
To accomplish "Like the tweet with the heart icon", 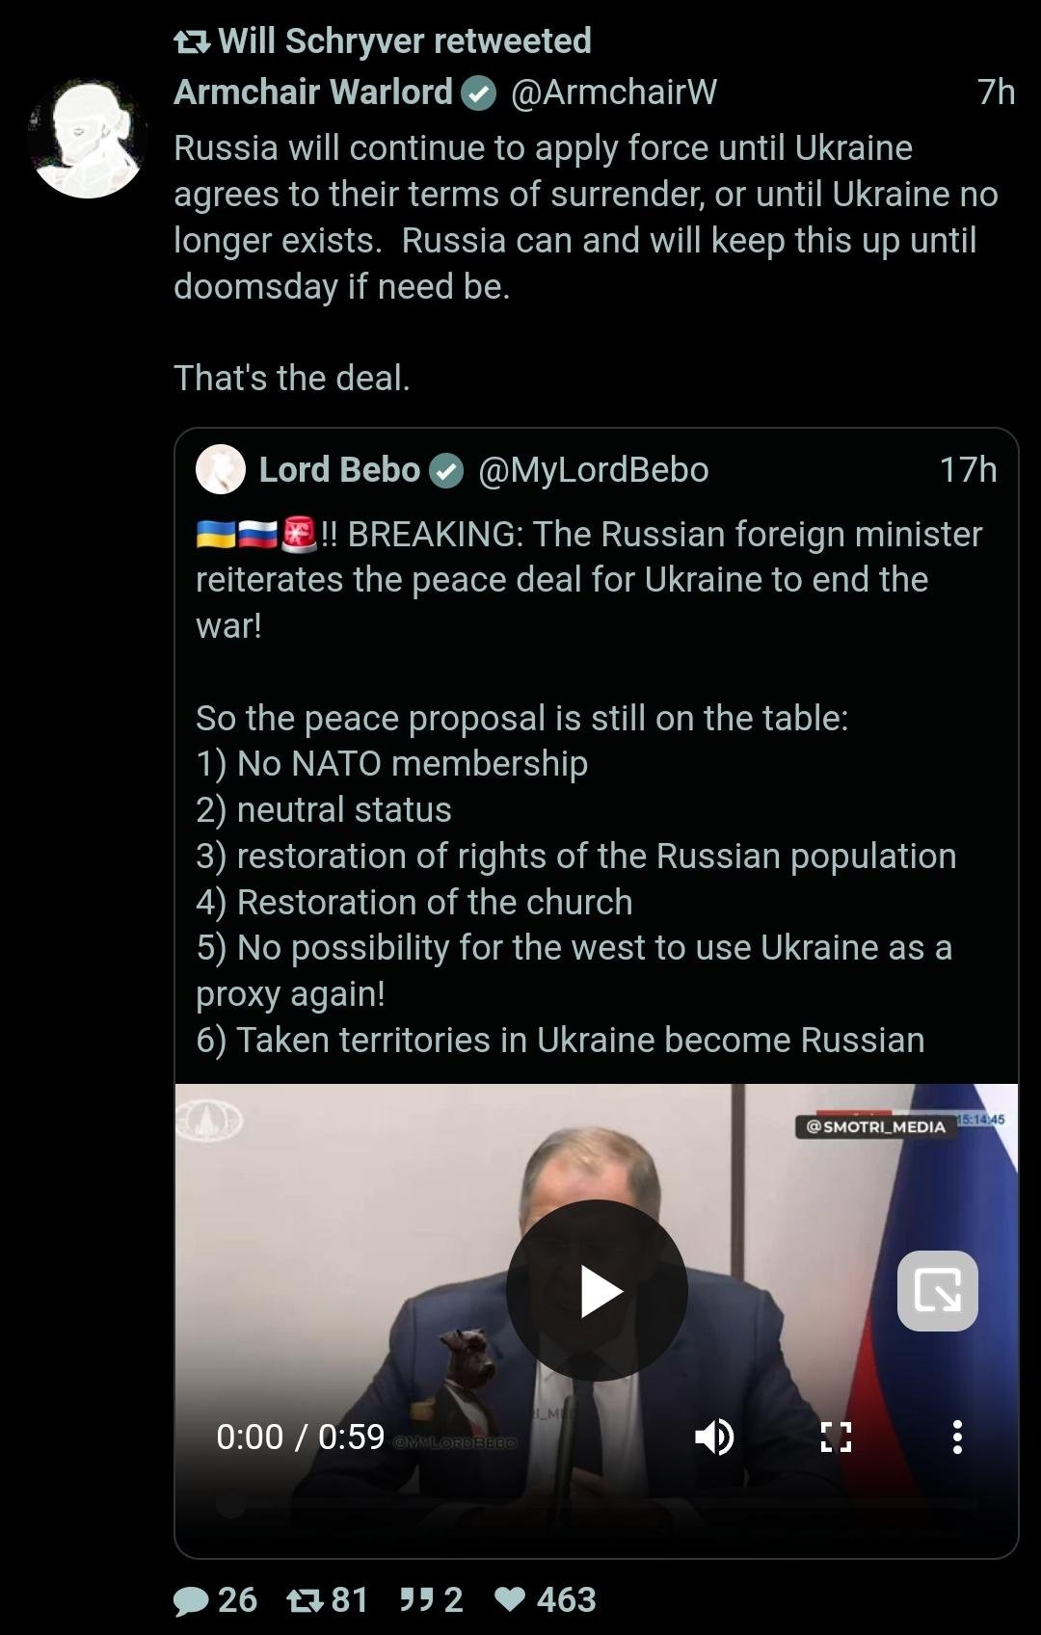I will click(x=510, y=1600).
